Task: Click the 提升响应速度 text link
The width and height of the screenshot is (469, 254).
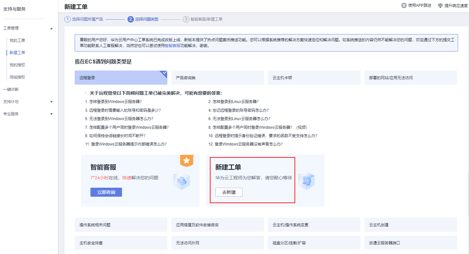Action: (x=456, y=6)
